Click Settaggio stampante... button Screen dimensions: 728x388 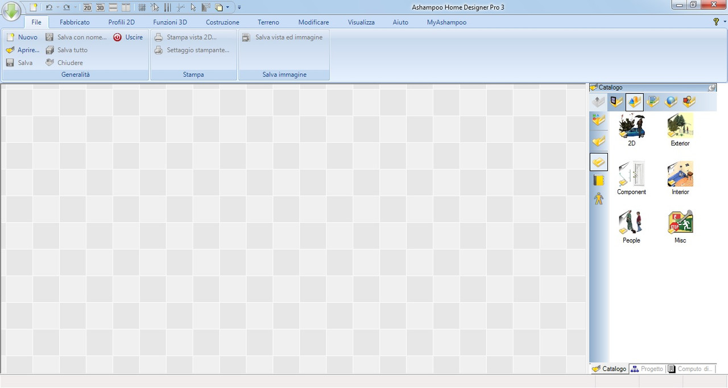click(192, 50)
